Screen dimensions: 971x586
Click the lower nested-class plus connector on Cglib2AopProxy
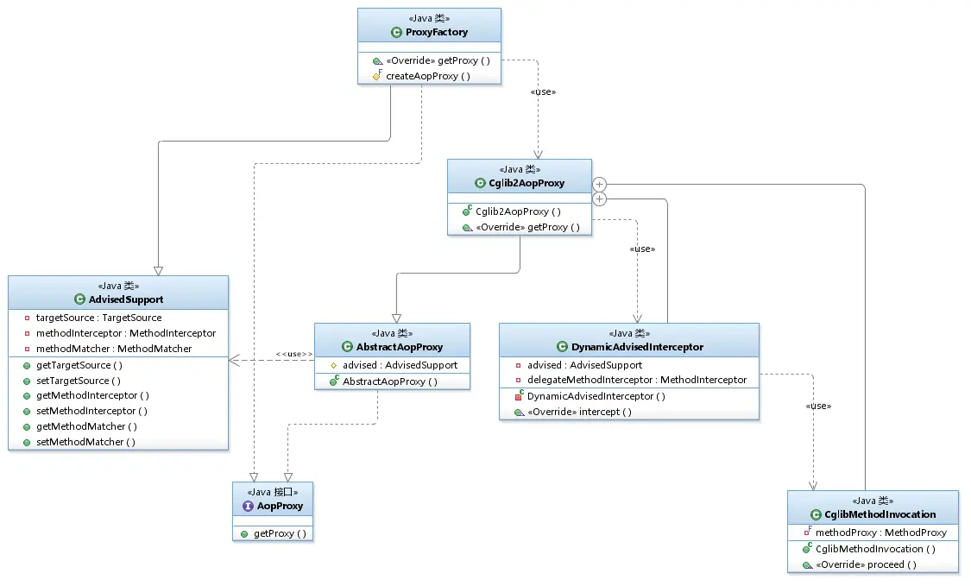[x=600, y=198]
